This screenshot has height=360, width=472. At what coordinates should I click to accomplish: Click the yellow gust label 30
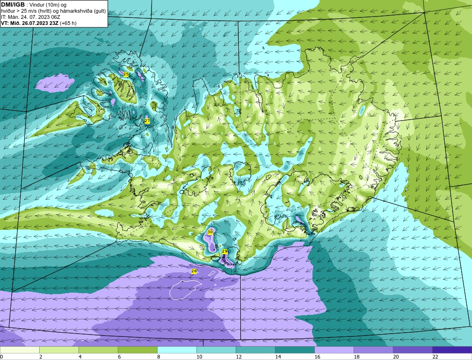(x=210, y=232)
